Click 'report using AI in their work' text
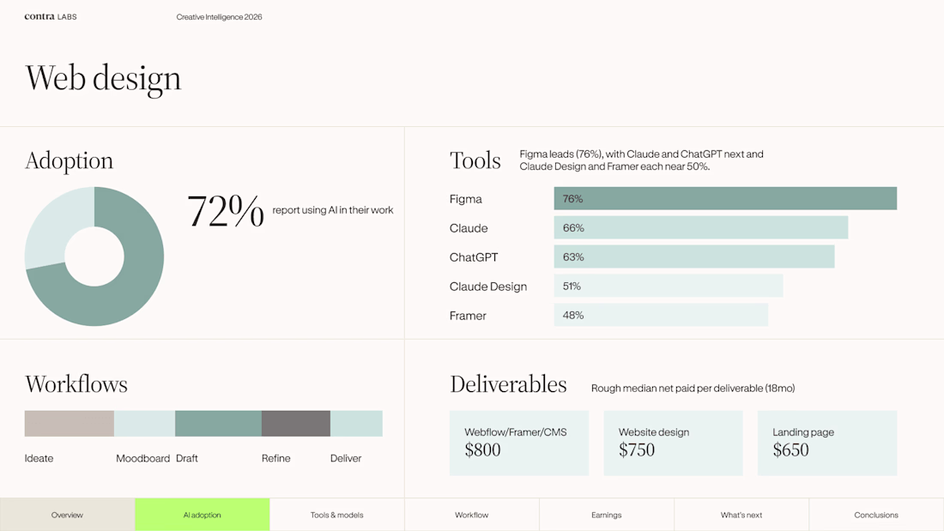The image size is (944, 531). point(333,210)
